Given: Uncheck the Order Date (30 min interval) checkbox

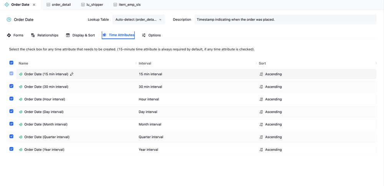Looking at the screenshot, I should 12,86.
